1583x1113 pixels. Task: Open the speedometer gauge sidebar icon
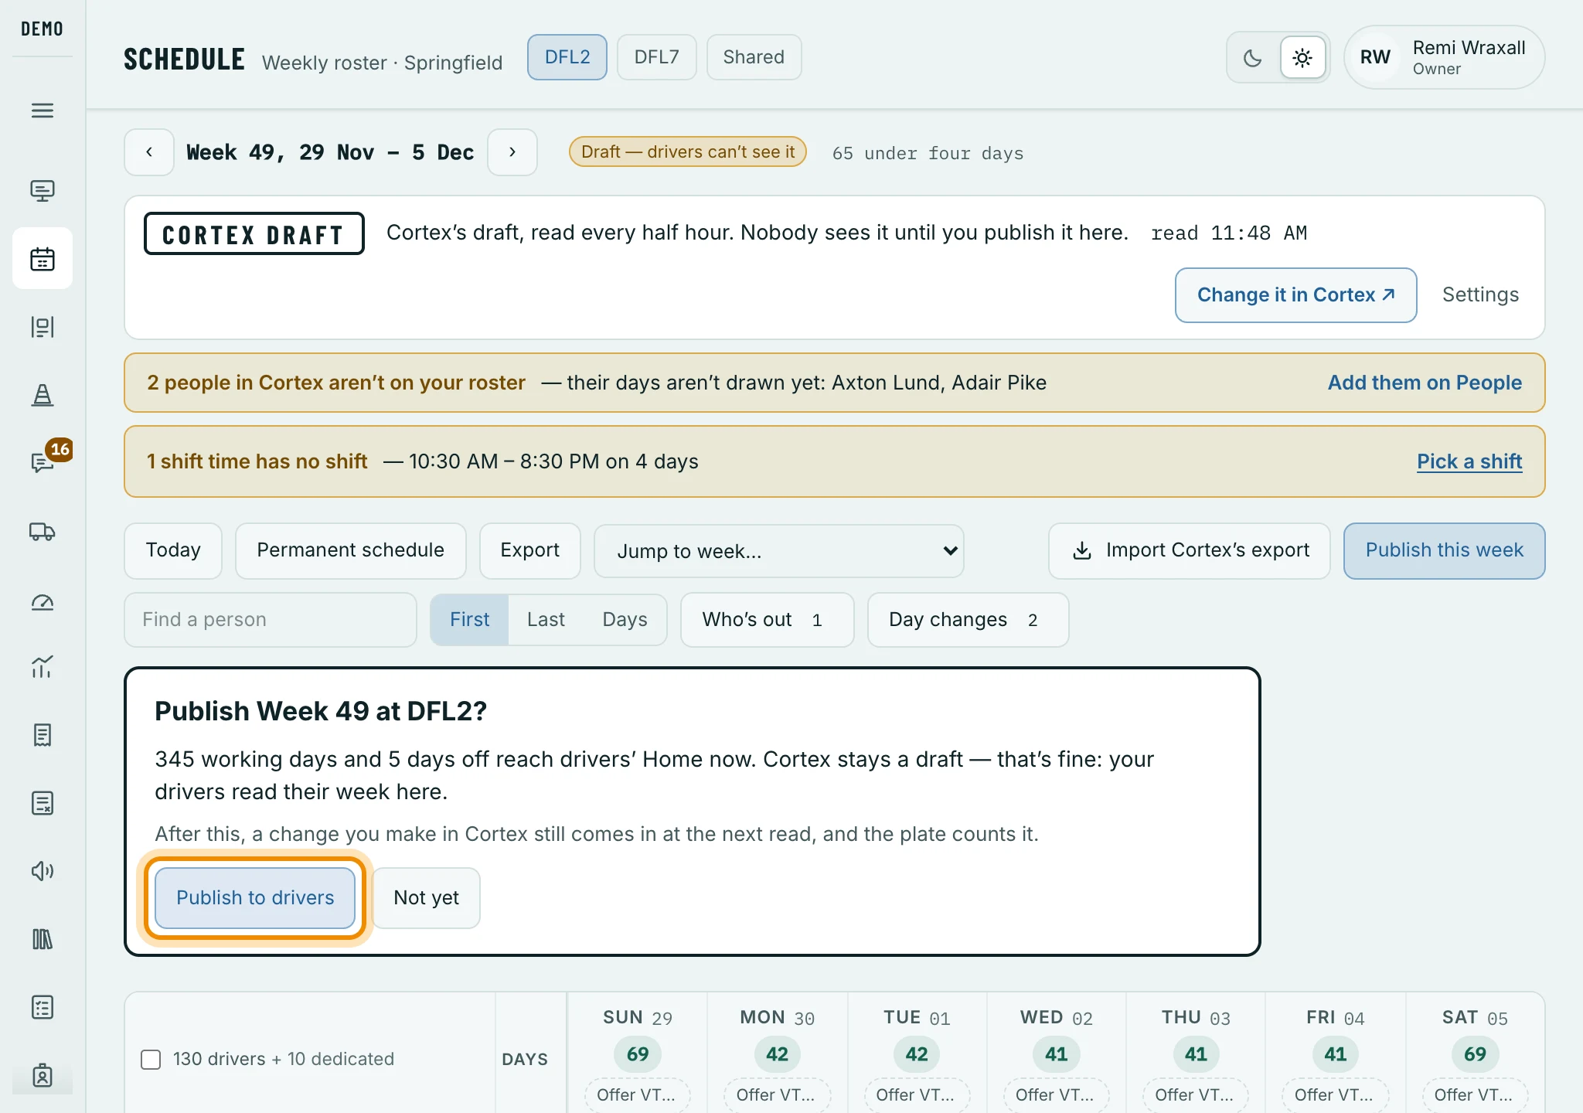tap(43, 601)
